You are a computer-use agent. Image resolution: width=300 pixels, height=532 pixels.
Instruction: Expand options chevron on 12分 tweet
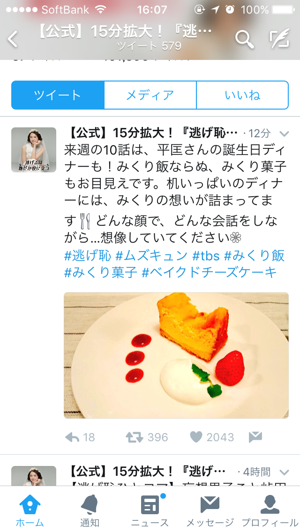284,133
